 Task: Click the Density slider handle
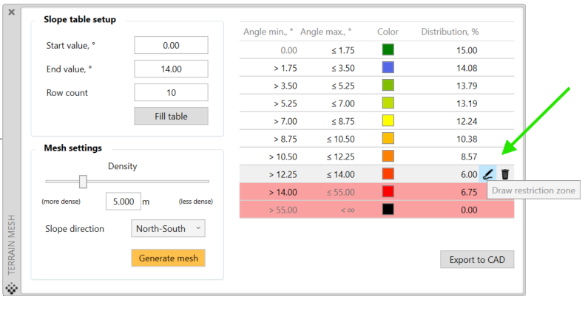83,181
